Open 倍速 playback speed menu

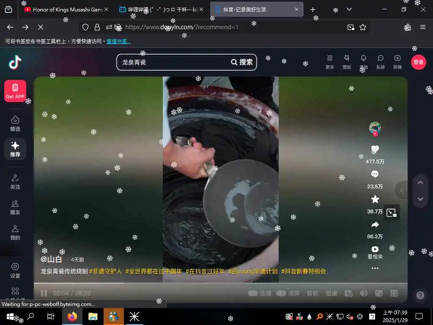tap(332, 293)
